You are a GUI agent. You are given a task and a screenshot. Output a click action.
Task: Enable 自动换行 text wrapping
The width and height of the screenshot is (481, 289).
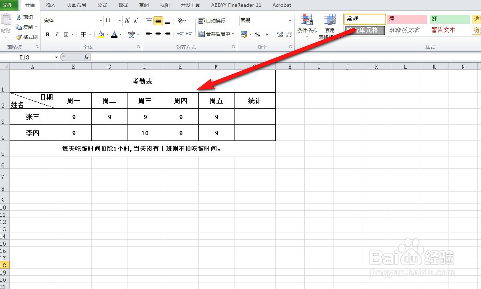(212, 20)
